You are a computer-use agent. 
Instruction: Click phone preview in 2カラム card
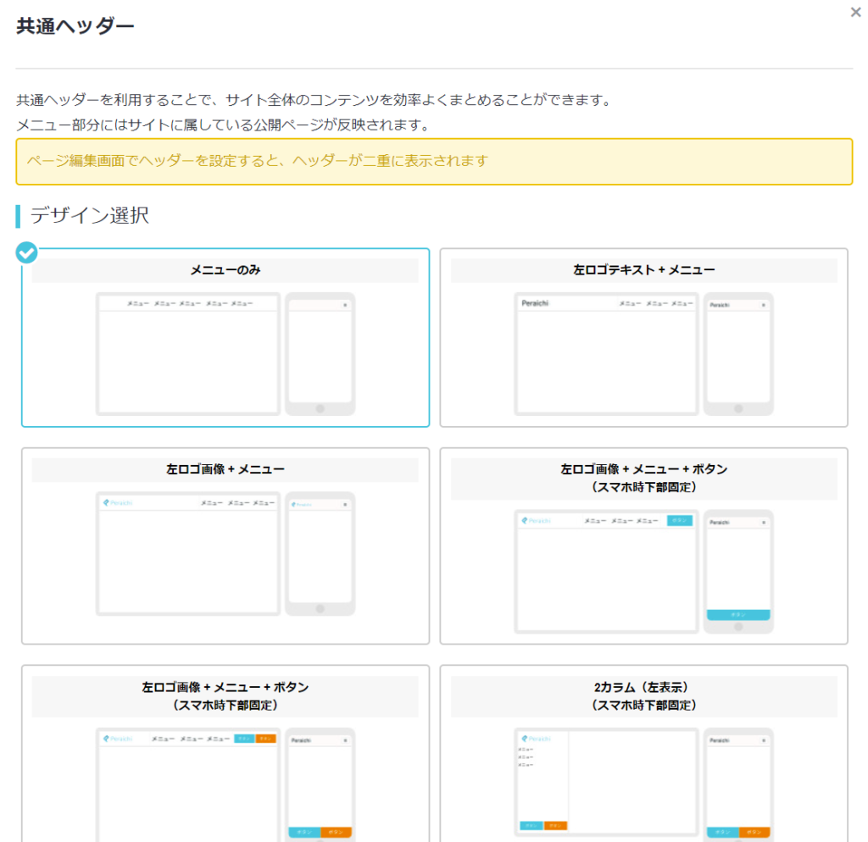[x=738, y=781]
